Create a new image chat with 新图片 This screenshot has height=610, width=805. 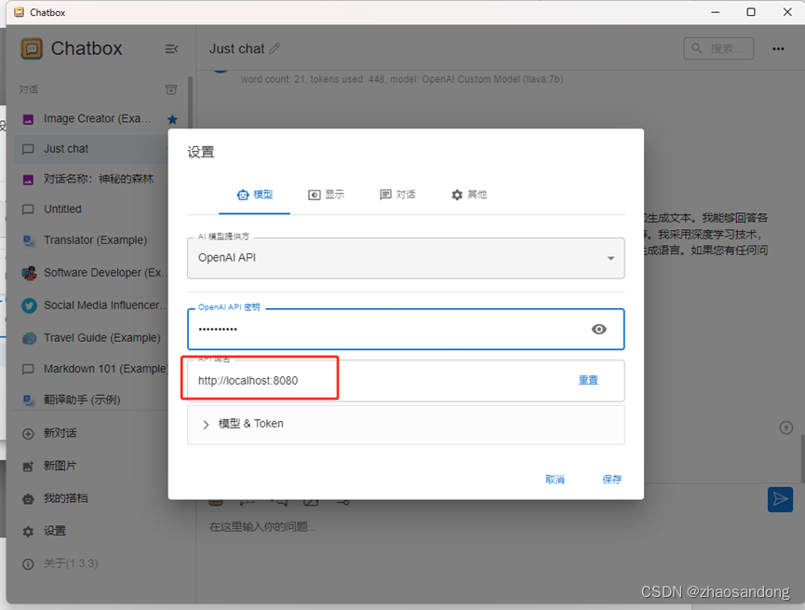coord(60,466)
